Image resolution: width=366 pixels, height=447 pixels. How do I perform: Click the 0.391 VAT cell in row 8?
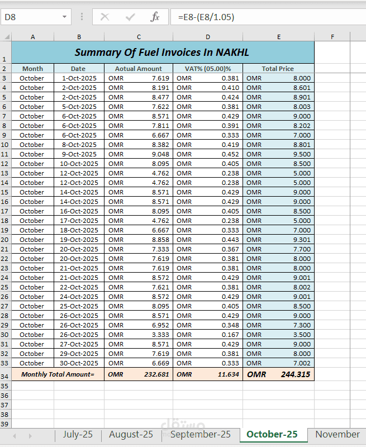(x=208, y=126)
